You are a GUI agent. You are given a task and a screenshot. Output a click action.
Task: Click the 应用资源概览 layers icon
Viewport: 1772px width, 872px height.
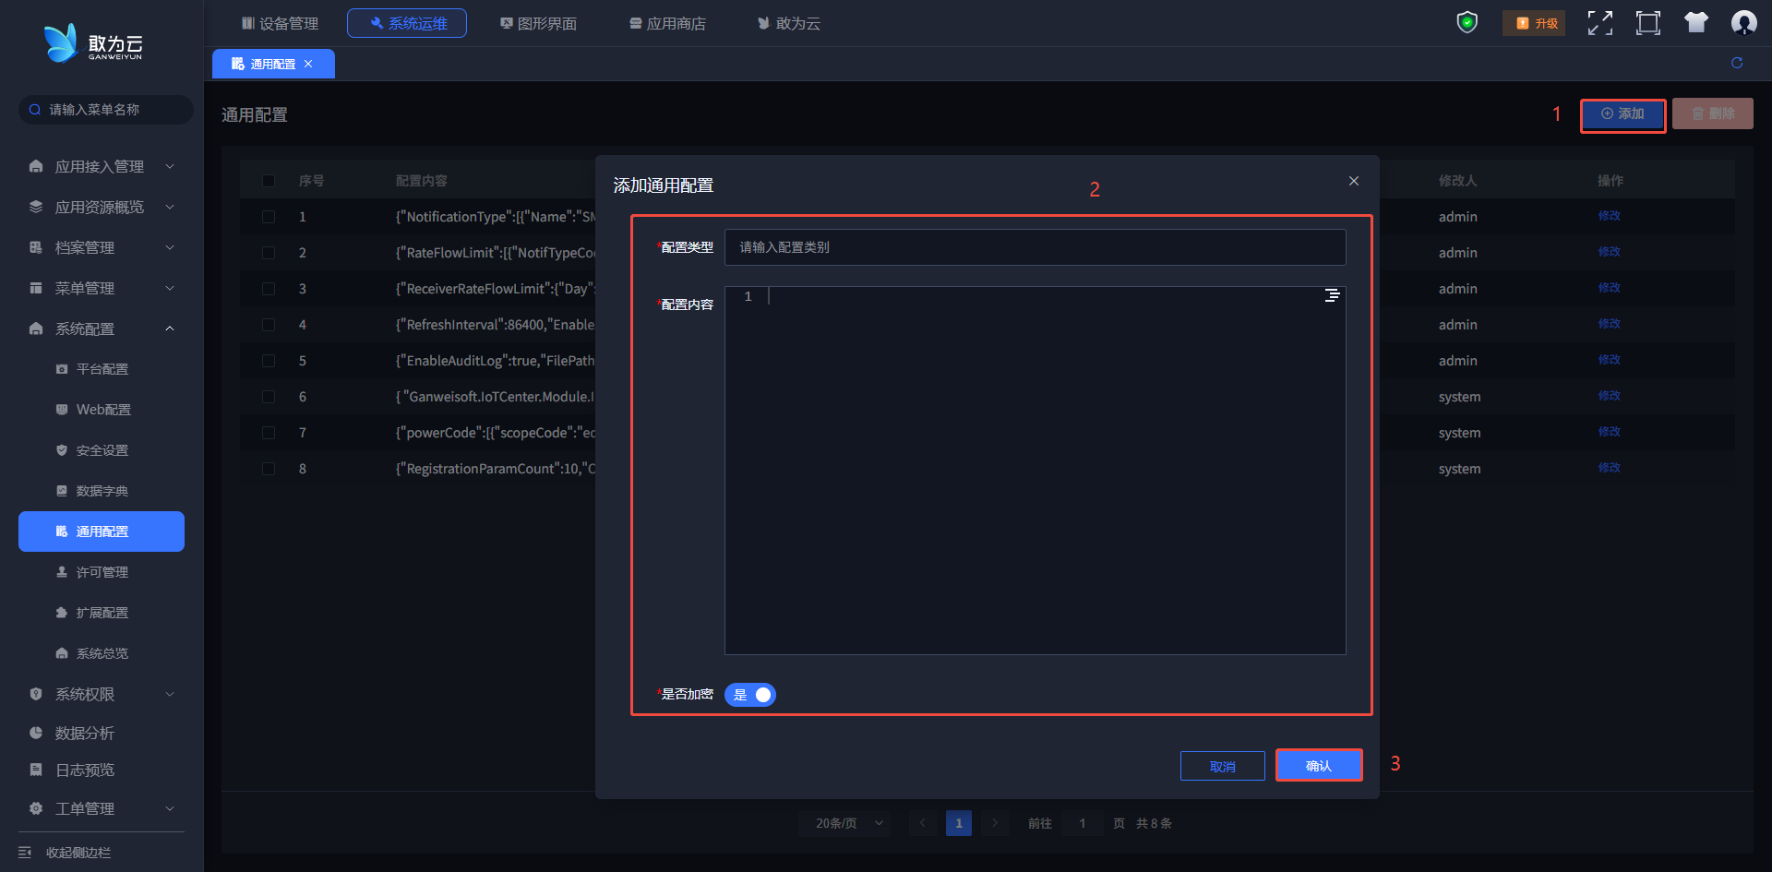pos(36,207)
